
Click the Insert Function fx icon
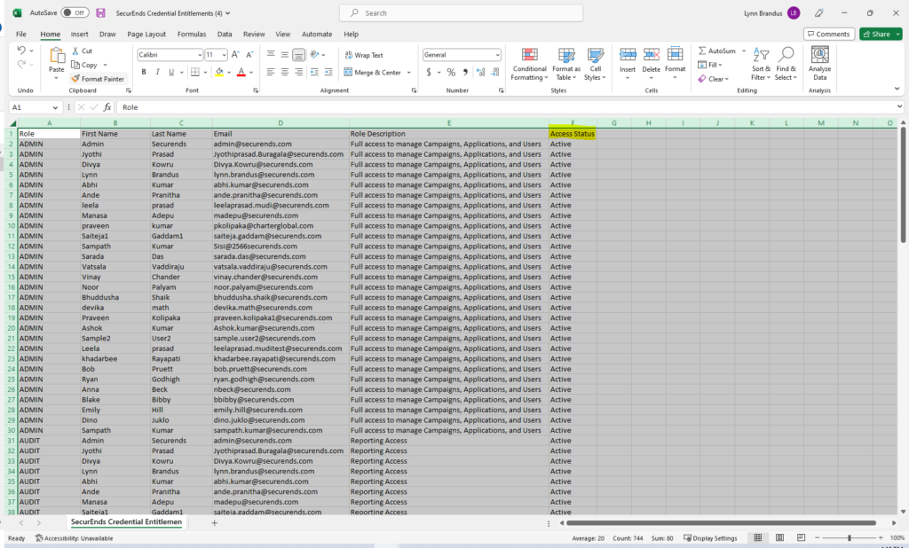pyautogui.click(x=107, y=107)
